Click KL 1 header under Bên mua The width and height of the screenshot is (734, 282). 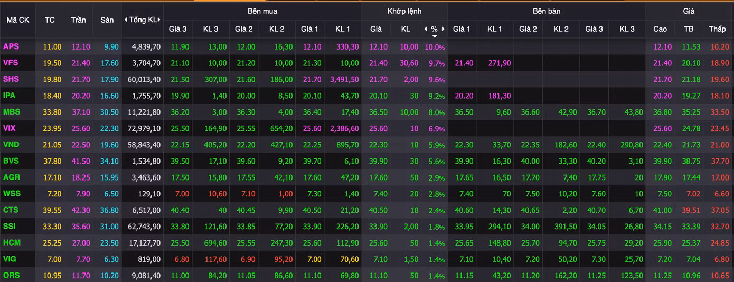point(343,29)
